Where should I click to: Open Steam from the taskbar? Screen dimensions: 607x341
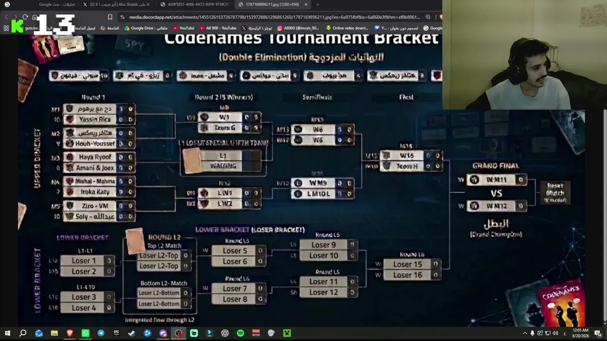pos(132,333)
